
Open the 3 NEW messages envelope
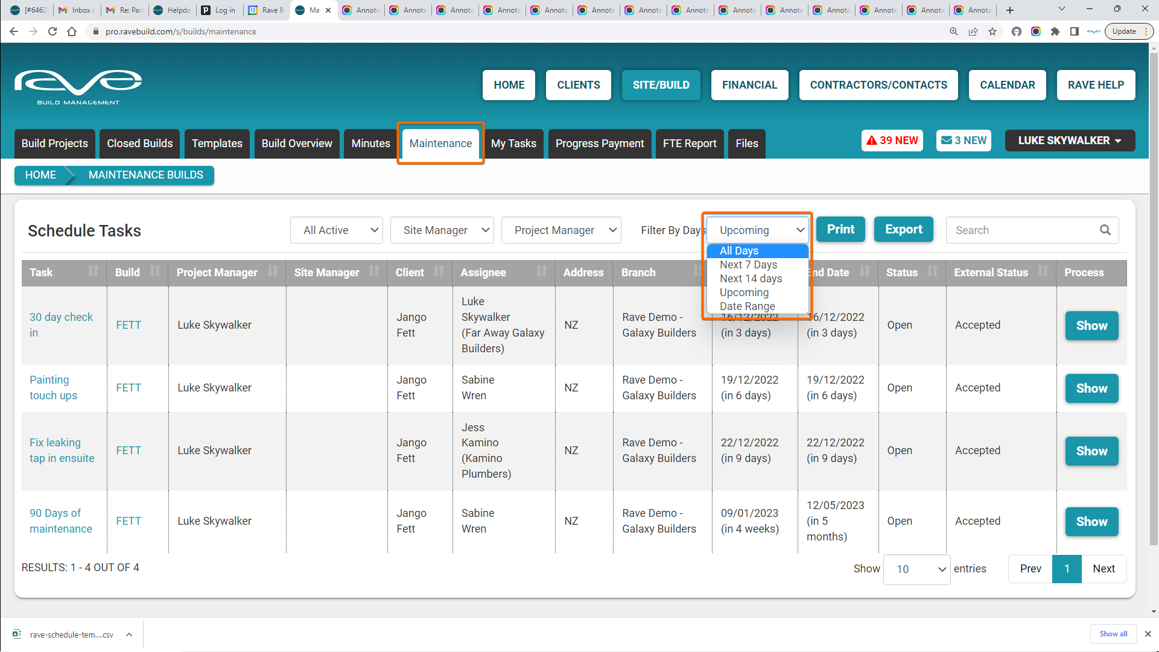pos(964,141)
